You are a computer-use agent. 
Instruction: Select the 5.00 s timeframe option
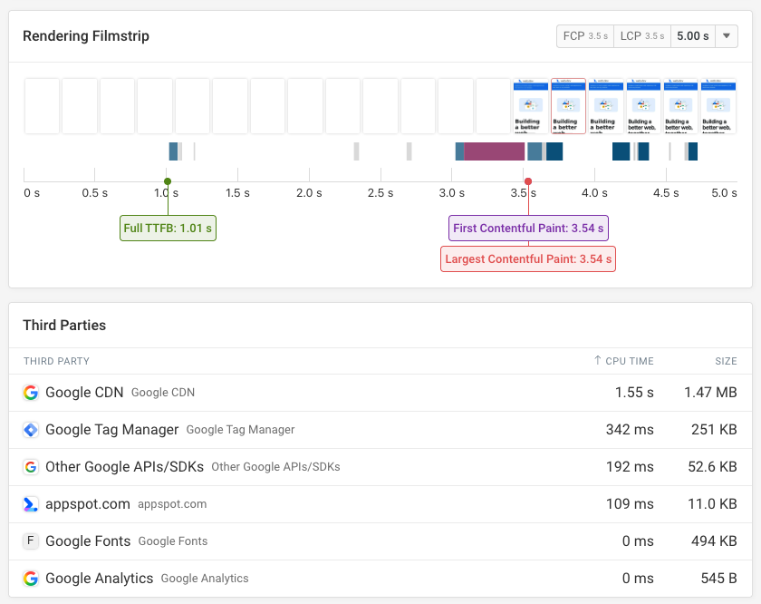click(x=693, y=36)
